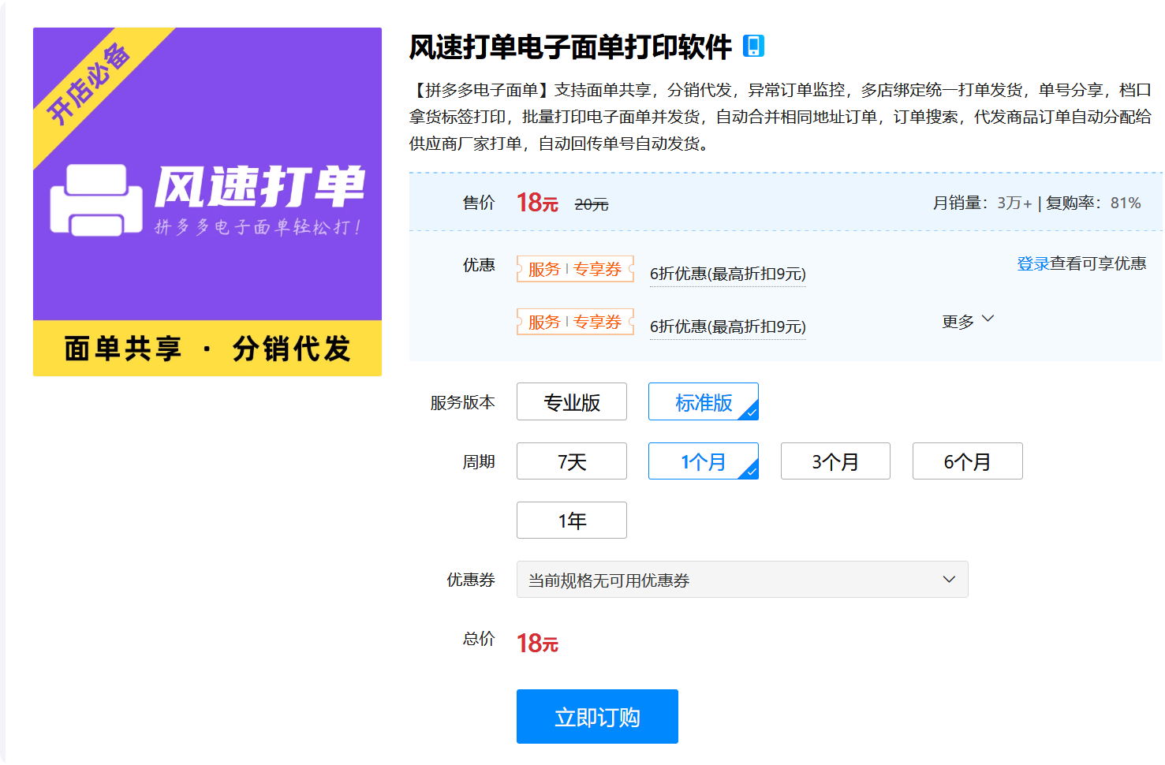The height and width of the screenshot is (765, 1165).
Task: Click the first 服务专享券 coupon tag
Action: pos(575,269)
